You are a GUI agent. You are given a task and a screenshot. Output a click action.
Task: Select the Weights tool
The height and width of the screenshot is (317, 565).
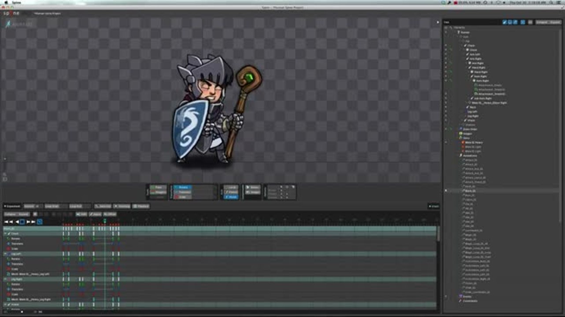coord(158,192)
